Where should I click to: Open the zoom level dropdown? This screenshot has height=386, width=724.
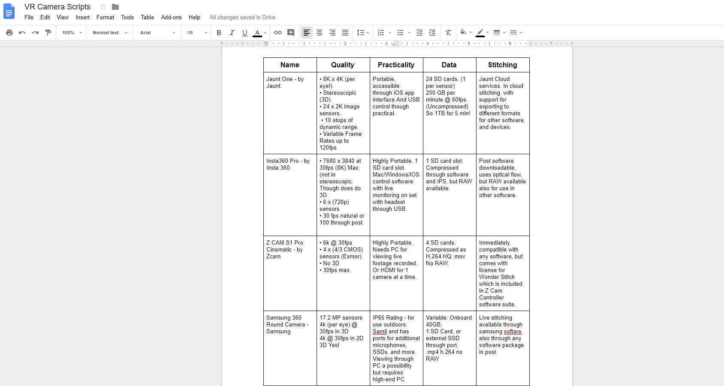tap(72, 33)
